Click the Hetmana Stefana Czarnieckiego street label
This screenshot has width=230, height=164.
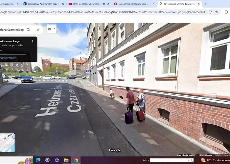click(59, 100)
